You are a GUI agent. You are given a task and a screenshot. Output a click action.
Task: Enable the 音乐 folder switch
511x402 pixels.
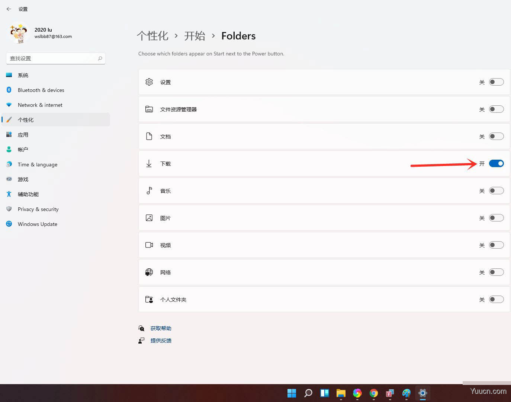(x=496, y=191)
